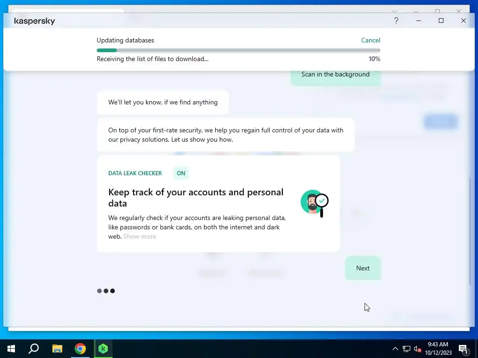This screenshot has height=358, width=478.
Task: Launch Google Chrome from taskbar
Action: coord(80,349)
